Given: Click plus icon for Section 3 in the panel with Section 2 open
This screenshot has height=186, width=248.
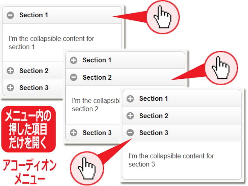Looking at the screenshot, I should [x=73, y=133].
